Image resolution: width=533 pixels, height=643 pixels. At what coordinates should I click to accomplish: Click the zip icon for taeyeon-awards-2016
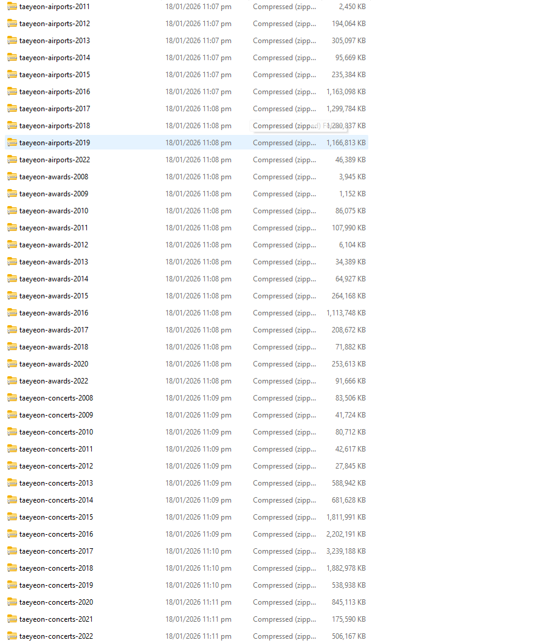pos(12,313)
